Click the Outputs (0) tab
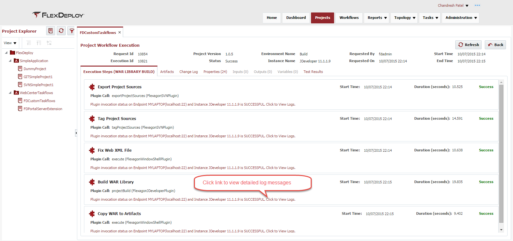 coord(263,72)
